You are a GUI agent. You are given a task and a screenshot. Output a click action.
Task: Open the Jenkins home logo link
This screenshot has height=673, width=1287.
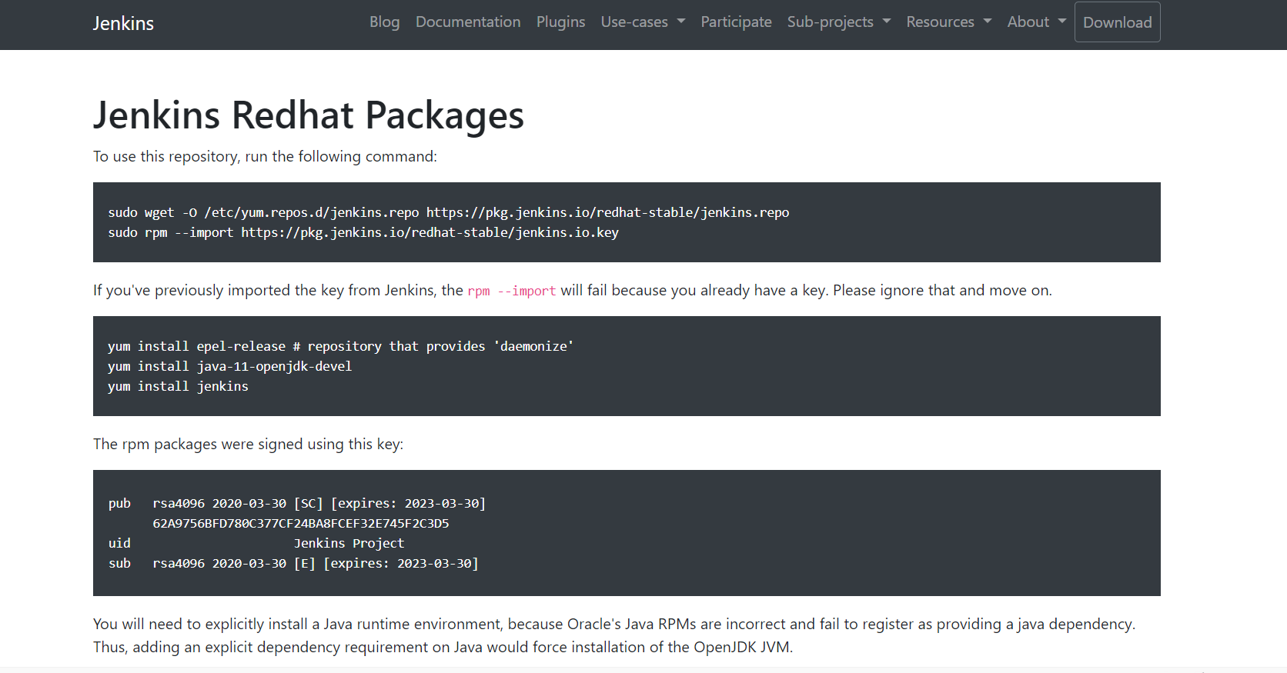click(123, 23)
